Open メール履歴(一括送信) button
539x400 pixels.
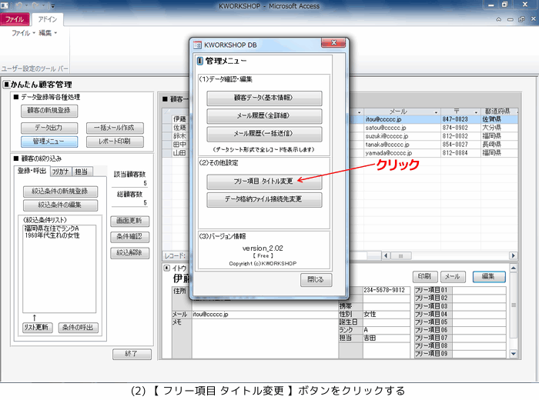point(264,134)
